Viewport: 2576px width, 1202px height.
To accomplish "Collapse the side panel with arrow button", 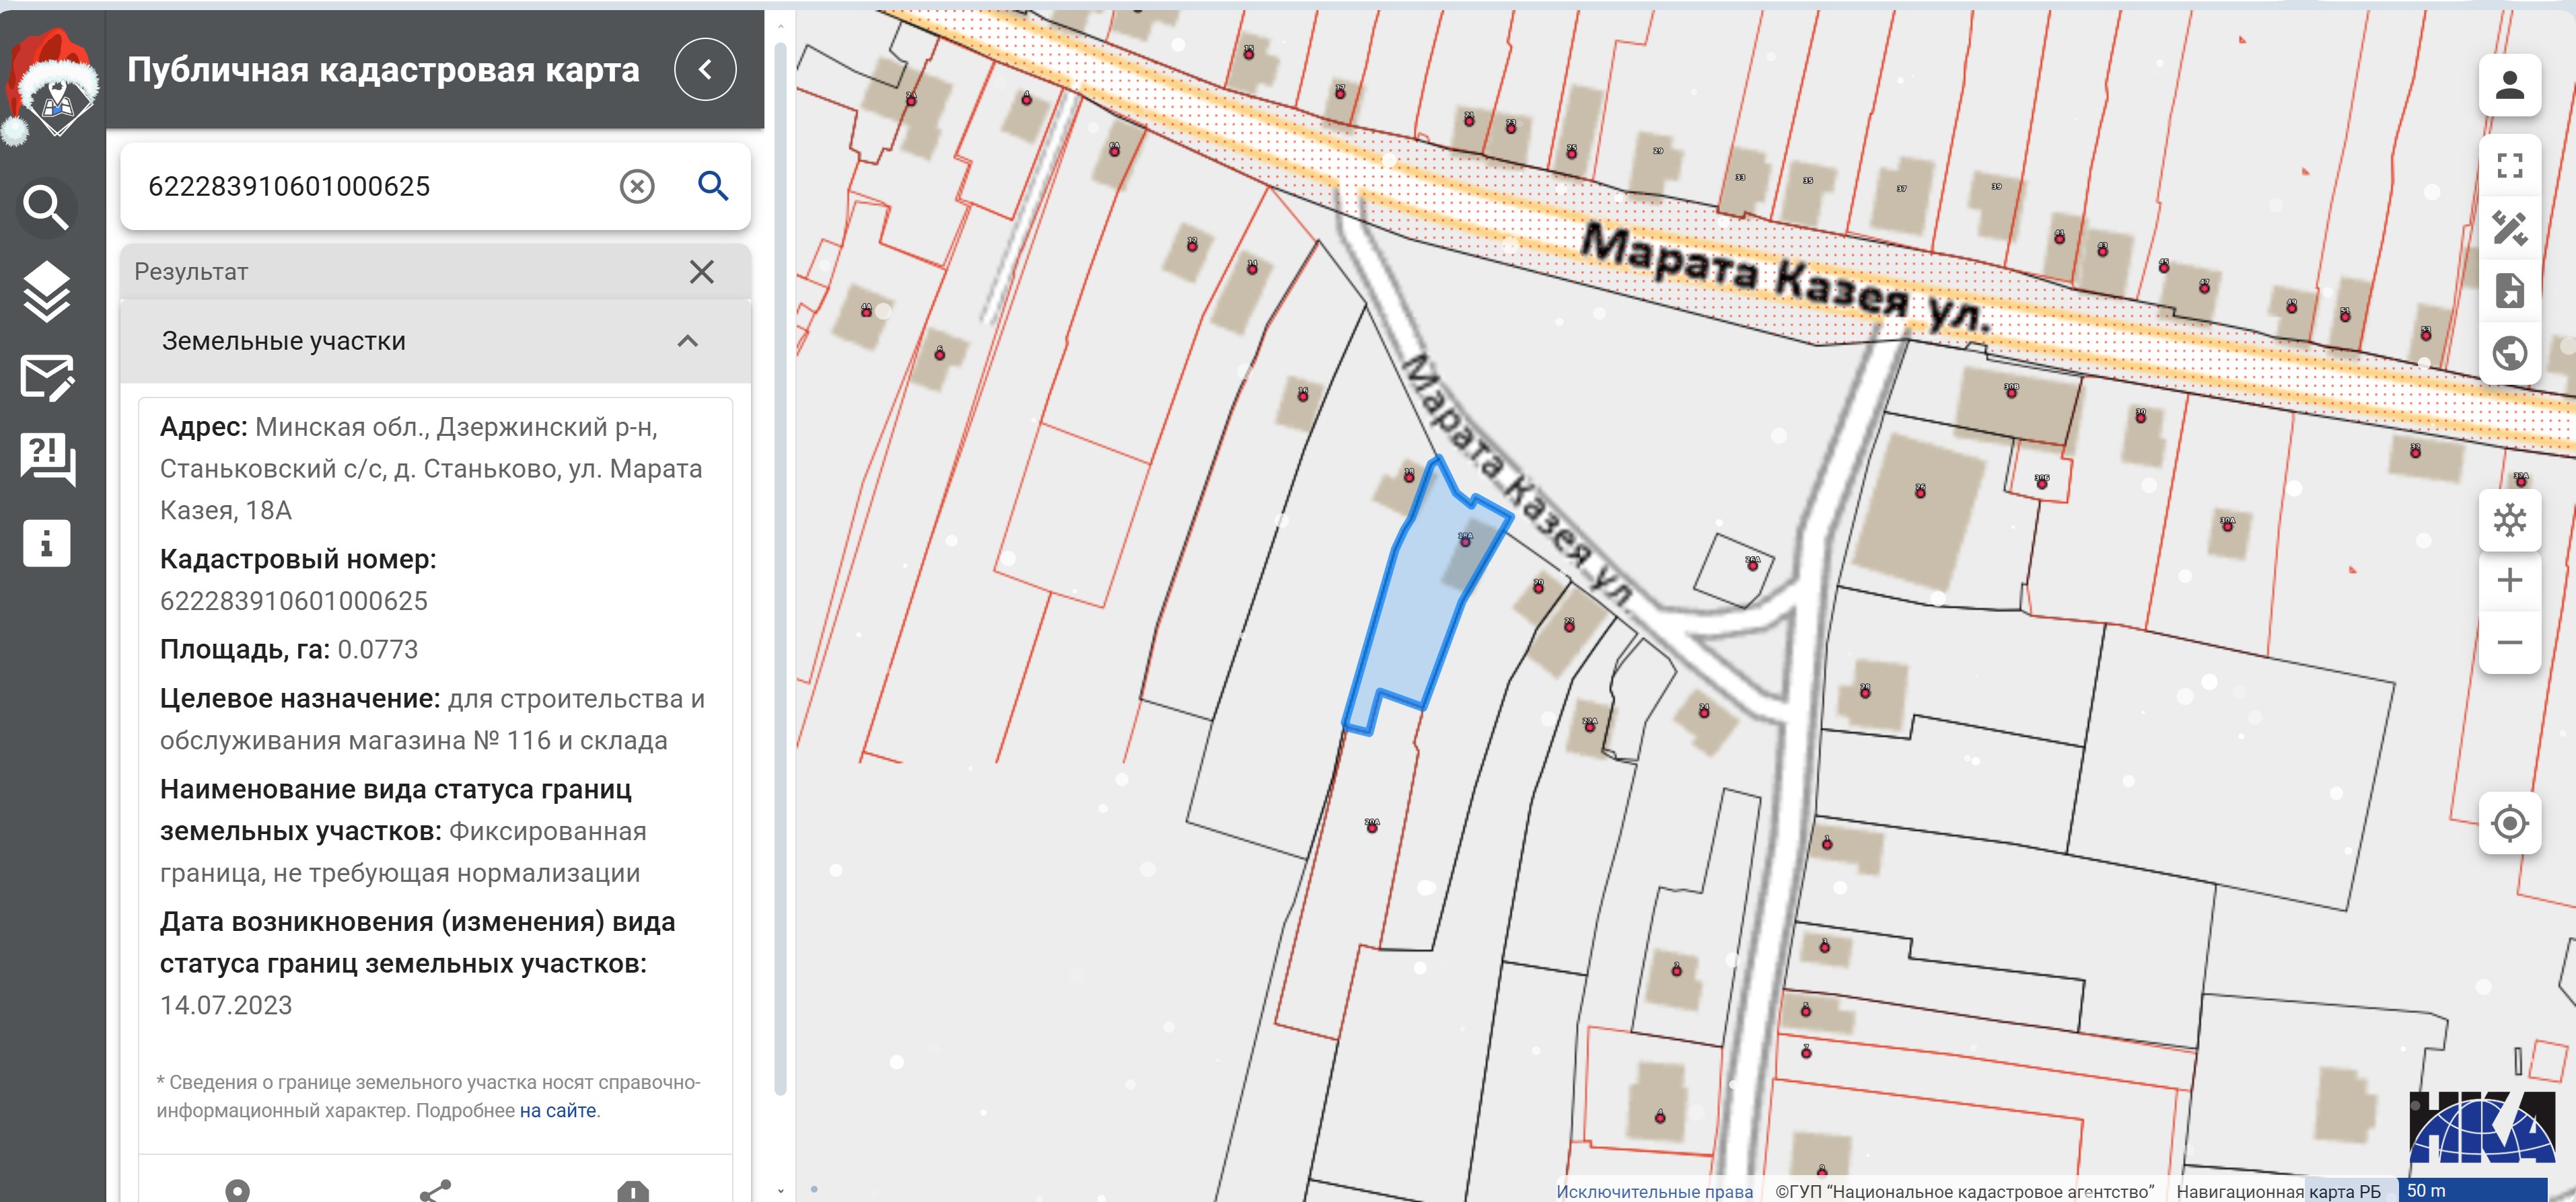I will coord(705,69).
